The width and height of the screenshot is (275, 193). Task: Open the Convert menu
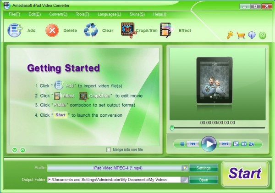point(58,14)
